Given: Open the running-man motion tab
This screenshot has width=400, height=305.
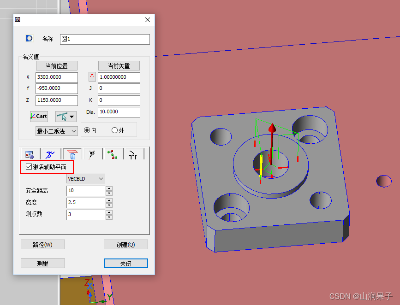Looking at the screenshot, I should point(50,154).
